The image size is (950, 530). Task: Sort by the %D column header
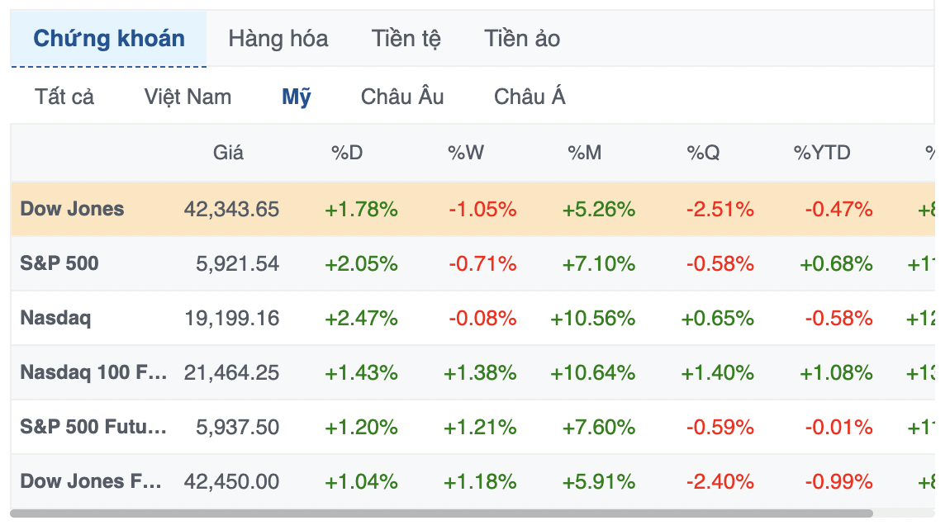tap(347, 153)
